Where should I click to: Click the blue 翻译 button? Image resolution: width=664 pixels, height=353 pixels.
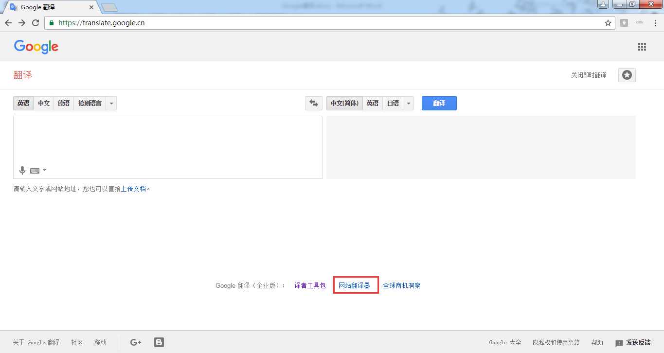[x=439, y=103]
